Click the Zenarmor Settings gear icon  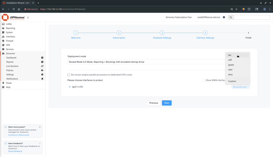pos(42,75)
